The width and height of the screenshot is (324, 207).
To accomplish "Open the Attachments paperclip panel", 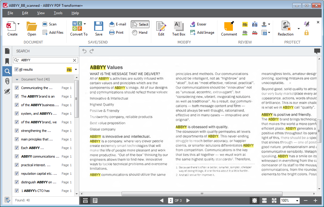I will (7, 81).
